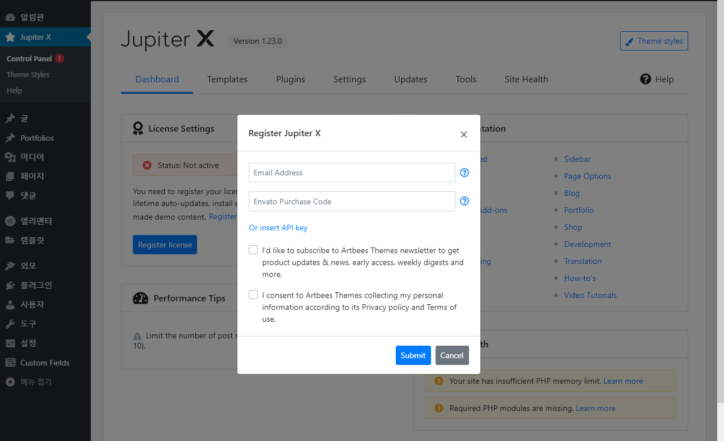The width and height of the screenshot is (724, 441).
Task: Open the Translation documentation link
Action: (583, 261)
